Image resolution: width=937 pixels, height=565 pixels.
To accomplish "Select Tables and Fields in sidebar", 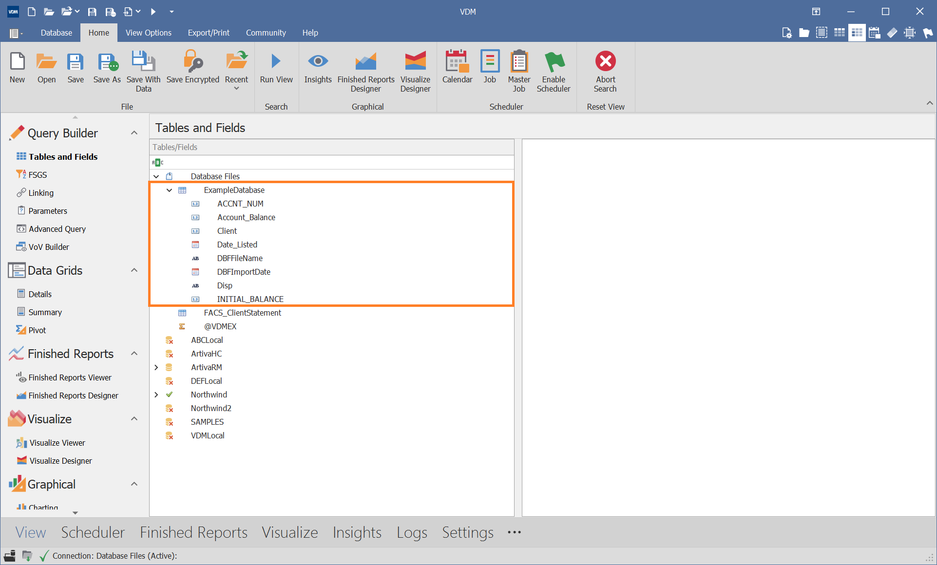I will [63, 157].
